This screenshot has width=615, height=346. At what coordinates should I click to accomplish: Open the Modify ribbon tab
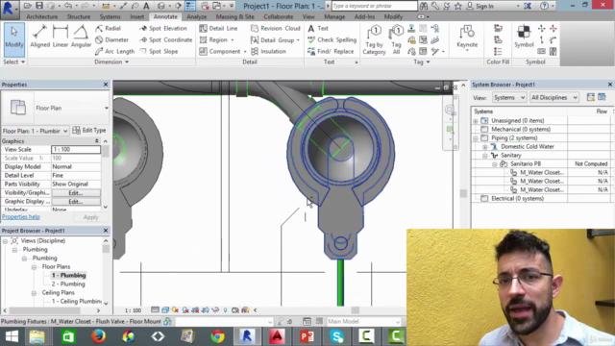pos(393,17)
